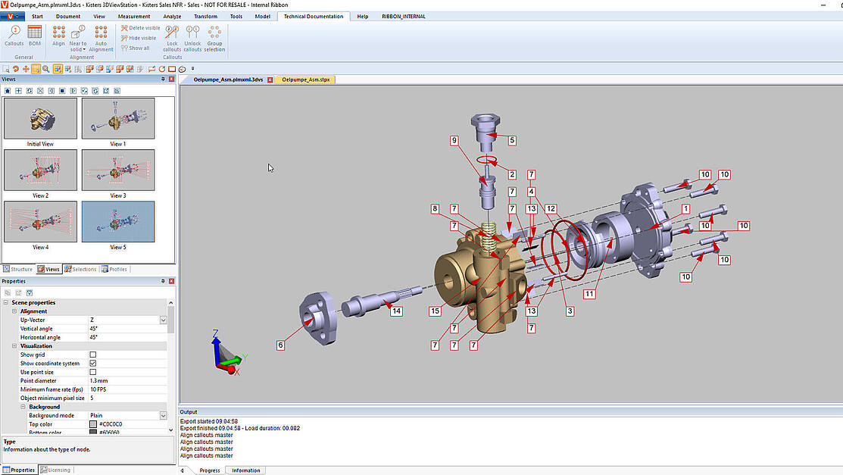
Task: Click the Unlock callouts button
Action: [x=192, y=38]
